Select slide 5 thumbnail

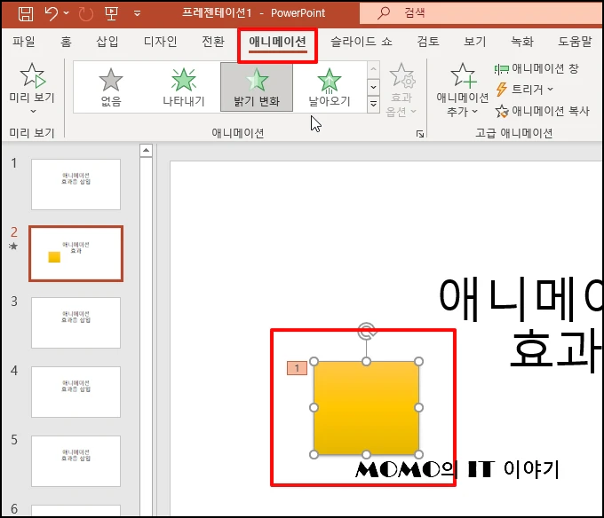pyautogui.click(x=75, y=461)
